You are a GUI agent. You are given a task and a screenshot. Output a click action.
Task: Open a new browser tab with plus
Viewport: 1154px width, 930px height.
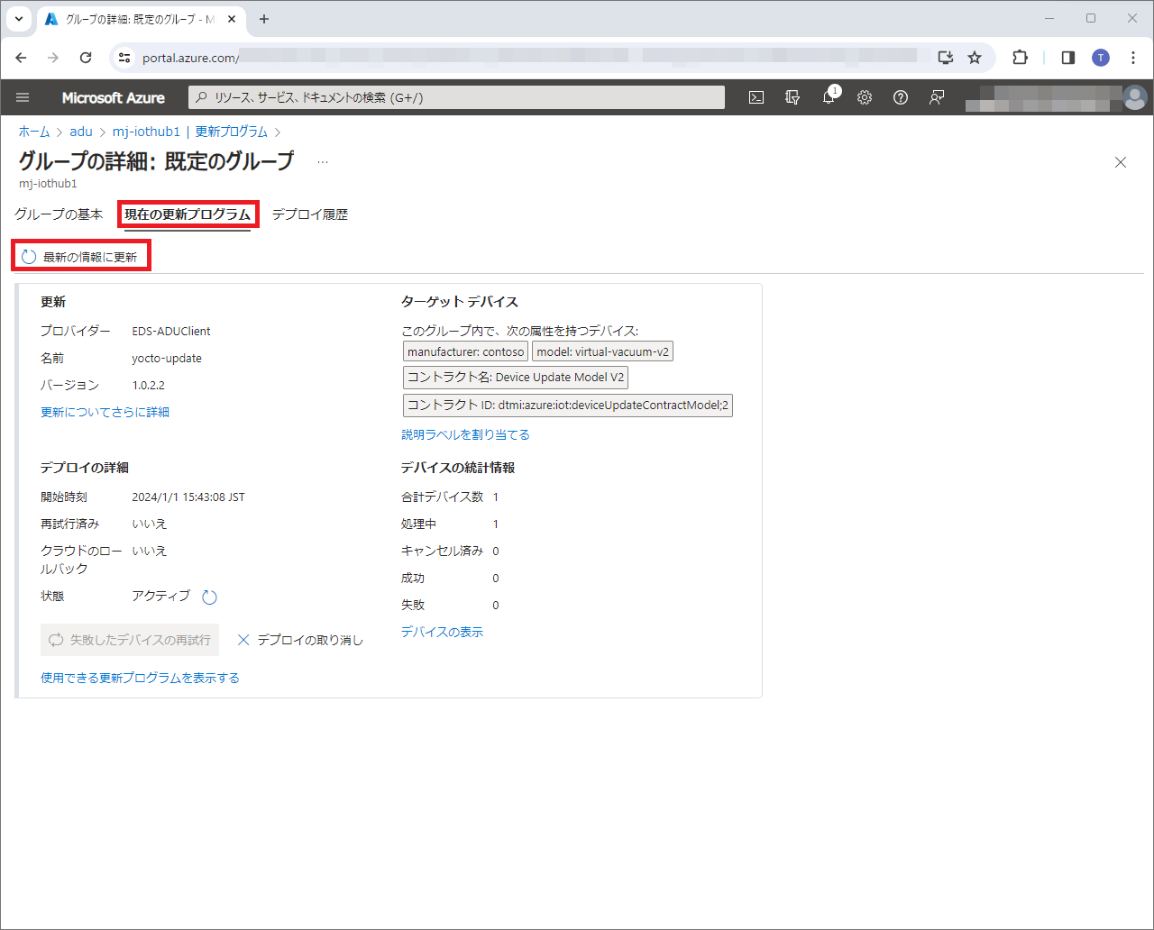pos(264,19)
